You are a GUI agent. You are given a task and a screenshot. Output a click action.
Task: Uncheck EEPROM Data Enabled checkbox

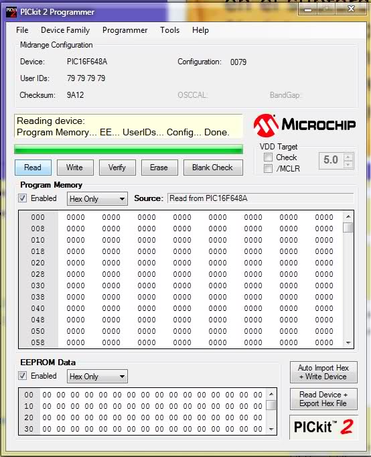tap(22, 376)
